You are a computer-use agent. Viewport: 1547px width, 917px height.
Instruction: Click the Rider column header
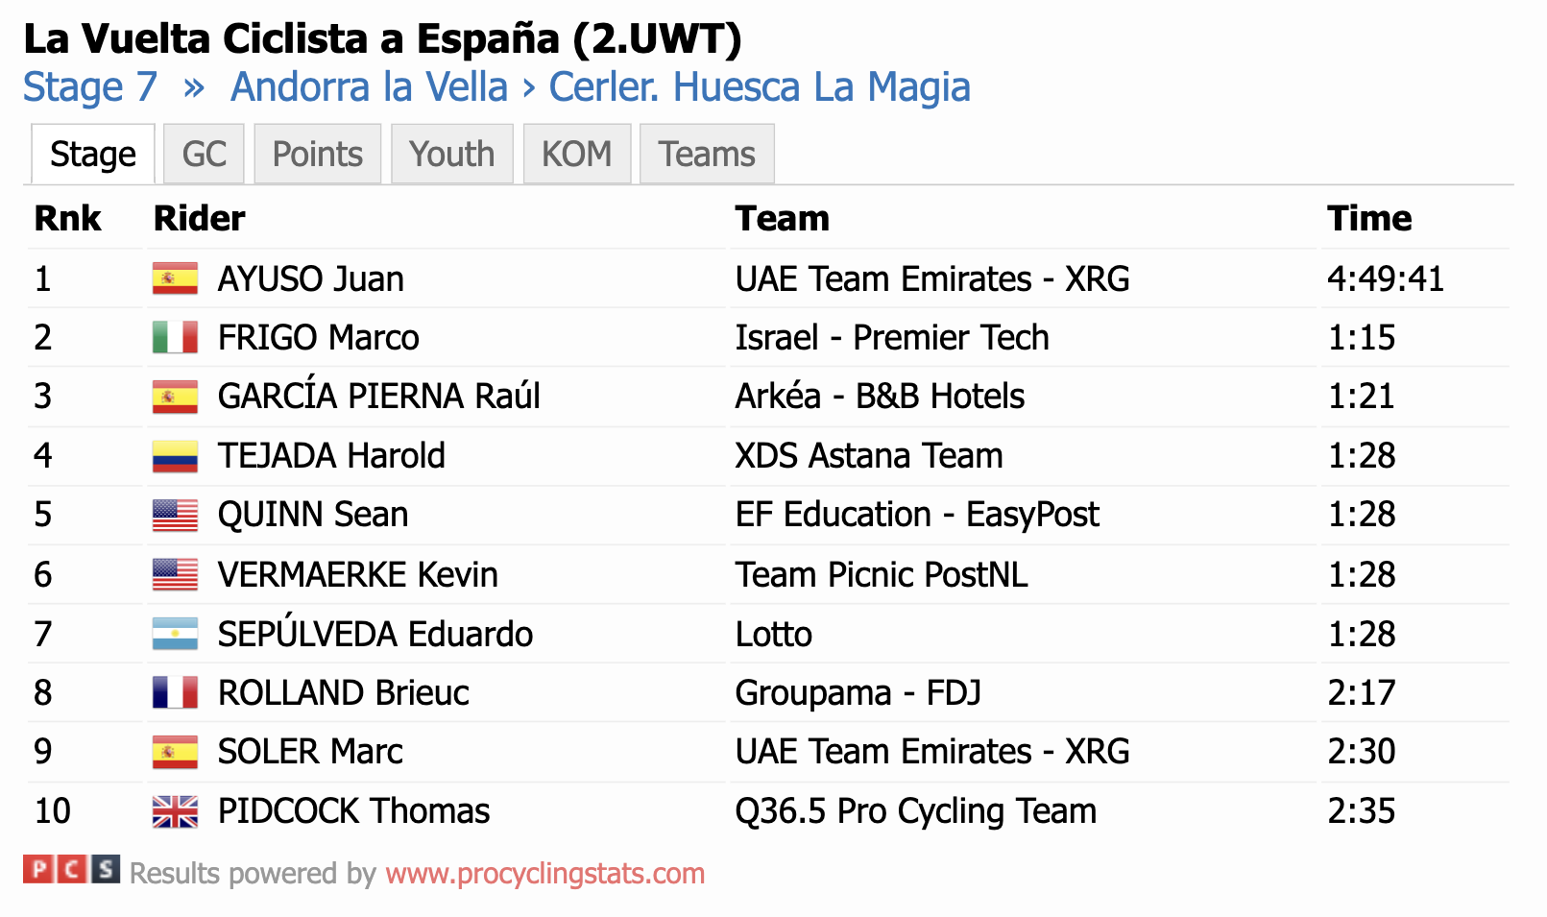tap(200, 218)
